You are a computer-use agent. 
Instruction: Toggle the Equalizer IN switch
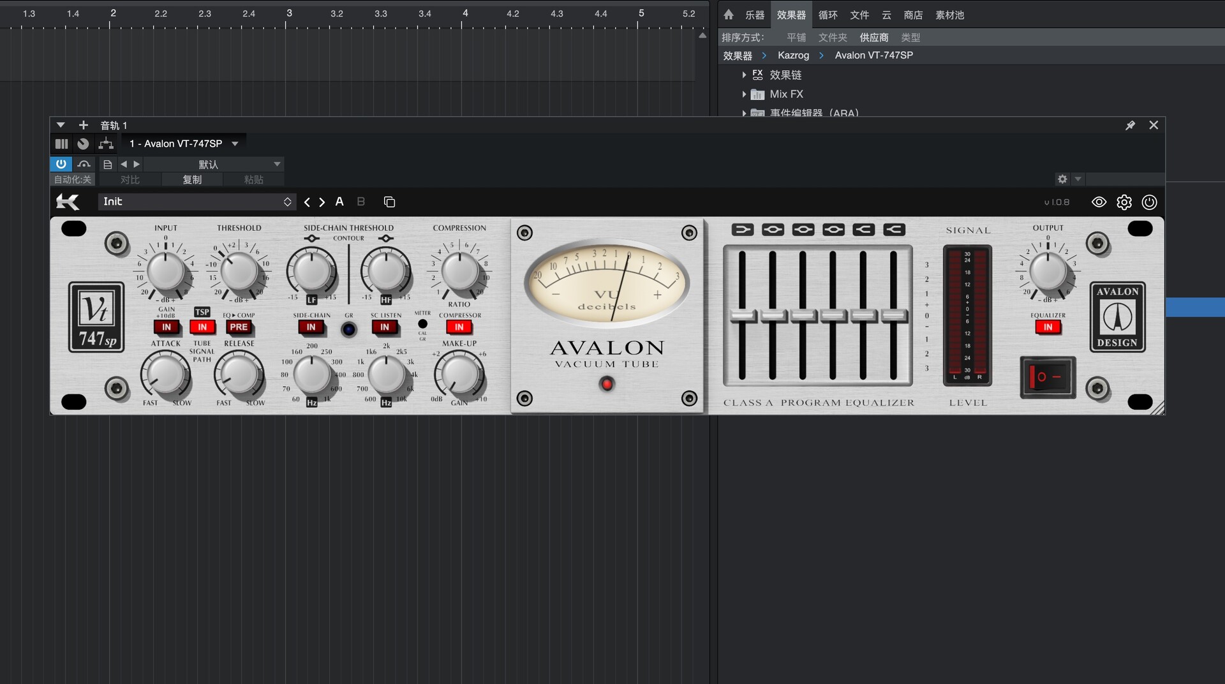pos(1048,327)
